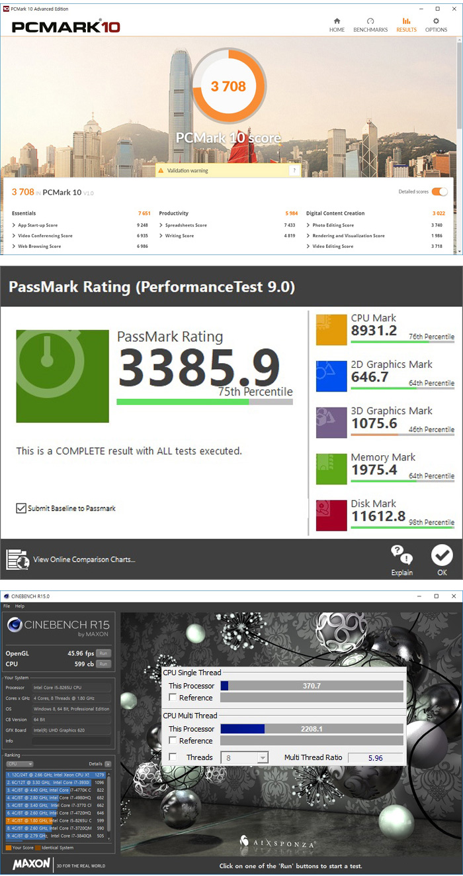463x876 pixels.
Task: Run the OpenGL test
Action: coord(103,653)
